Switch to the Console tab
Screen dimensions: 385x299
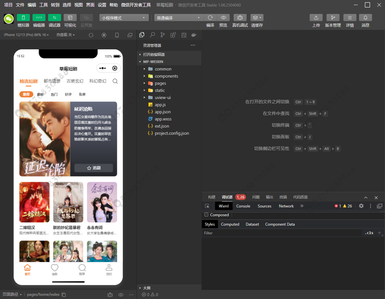tap(243, 206)
